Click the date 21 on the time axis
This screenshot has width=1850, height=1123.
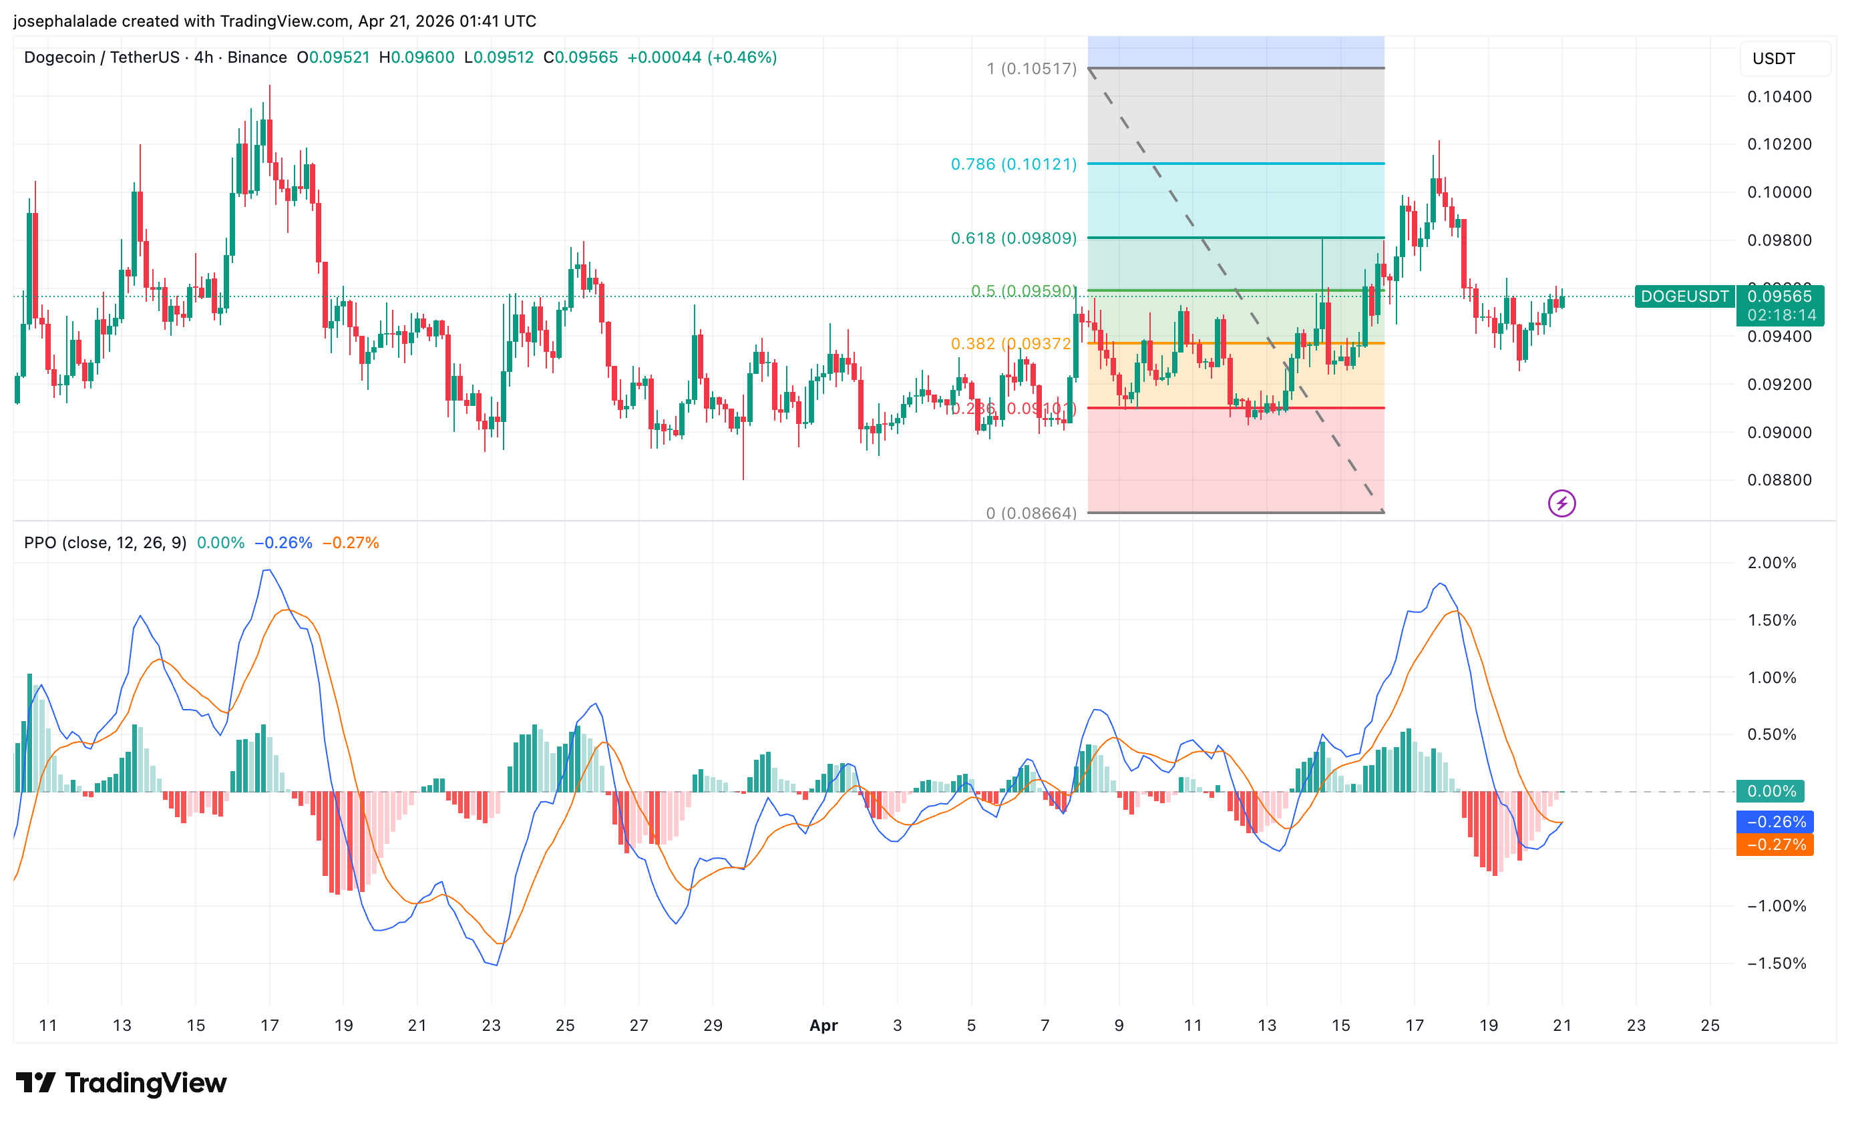(x=1561, y=1026)
